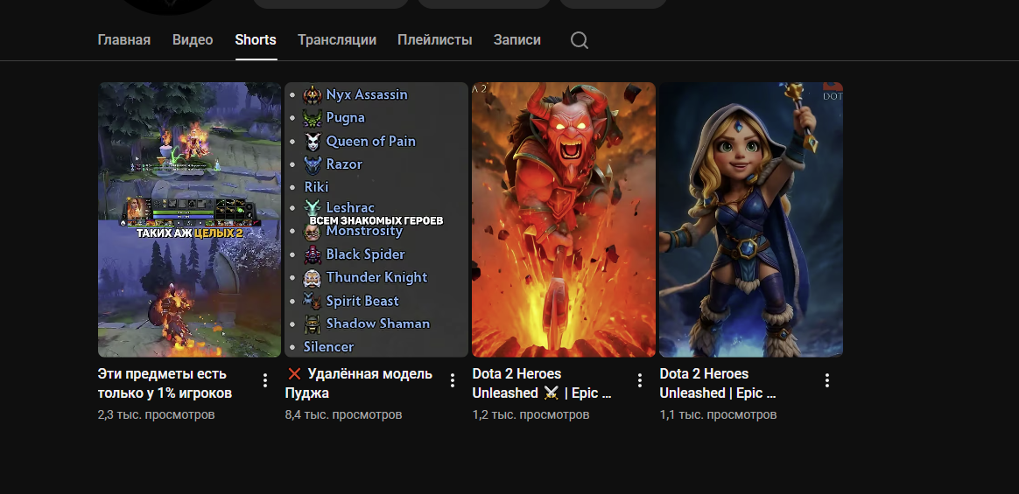Open options menu for 'Удалённая модель Пуджа' short
The width and height of the screenshot is (1019, 494).
453,380
